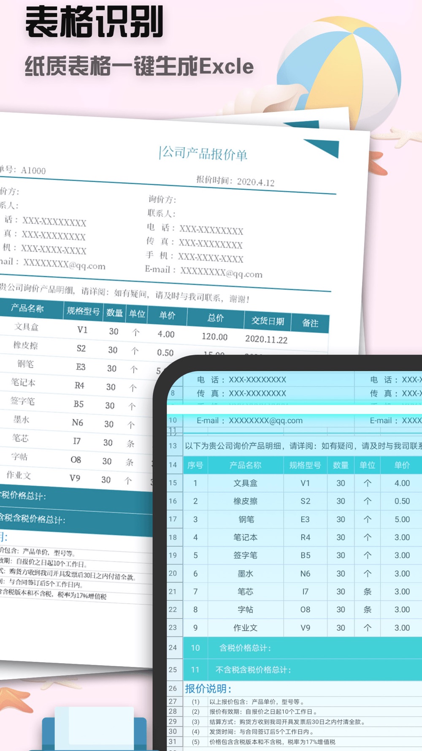Image resolution: width=422 pixels, height=751 pixels.
Task: Select note "发货时间" line in spreadsheet row 30
Action: [x=261, y=732]
